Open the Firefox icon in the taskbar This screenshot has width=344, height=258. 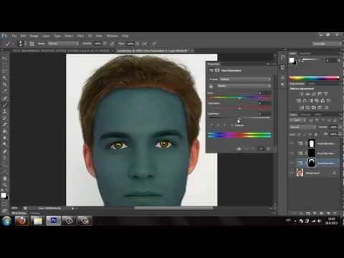click(x=21, y=221)
